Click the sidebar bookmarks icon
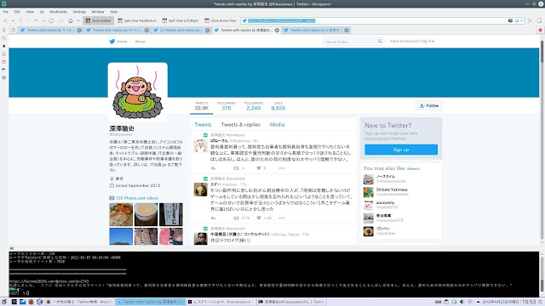545x306 pixels. pyautogui.click(x=3, y=30)
